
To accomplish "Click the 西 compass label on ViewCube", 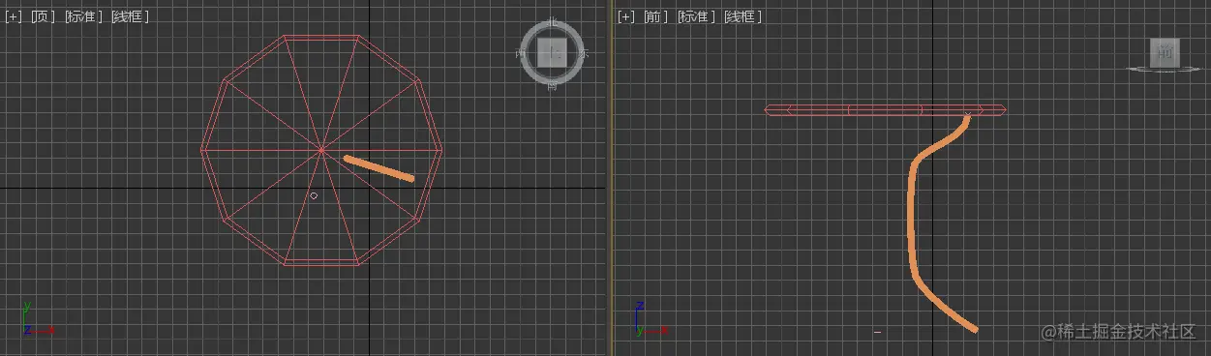I will (x=520, y=54).
